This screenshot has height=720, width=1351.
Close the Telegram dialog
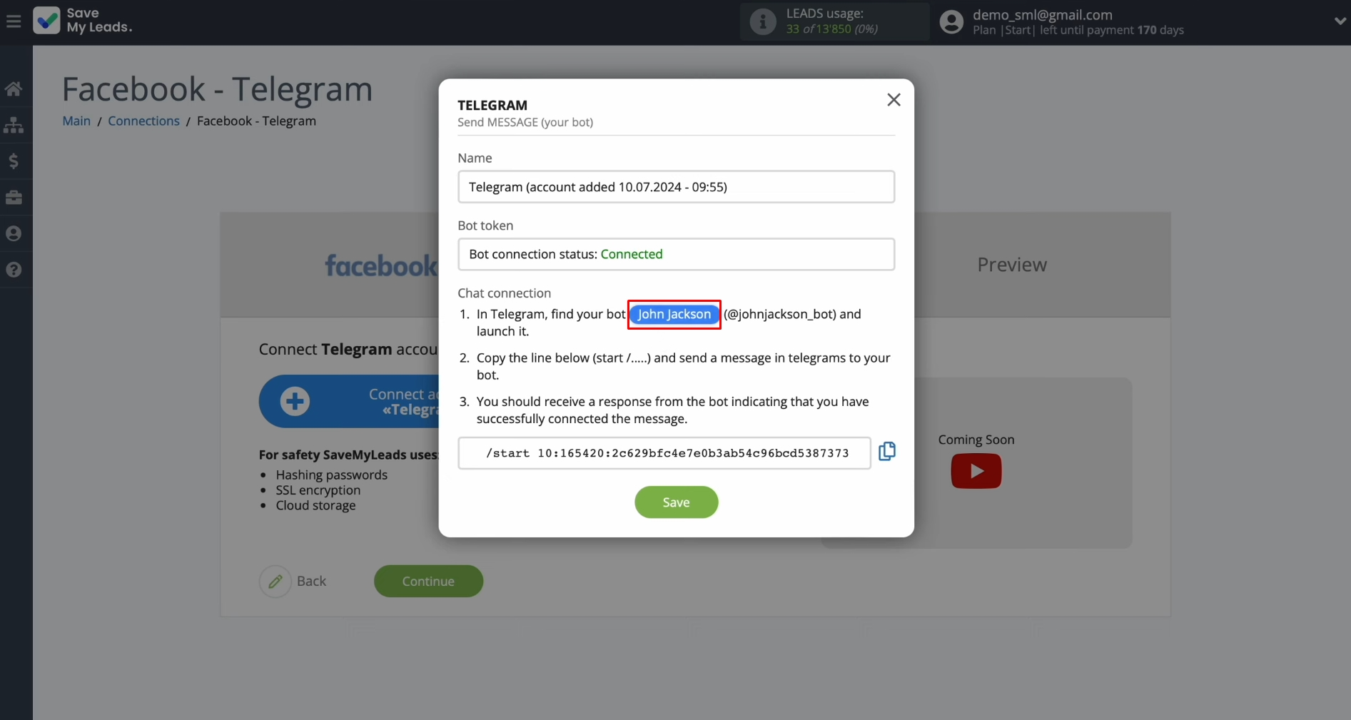pyautogui.click(x=894, y=100)
